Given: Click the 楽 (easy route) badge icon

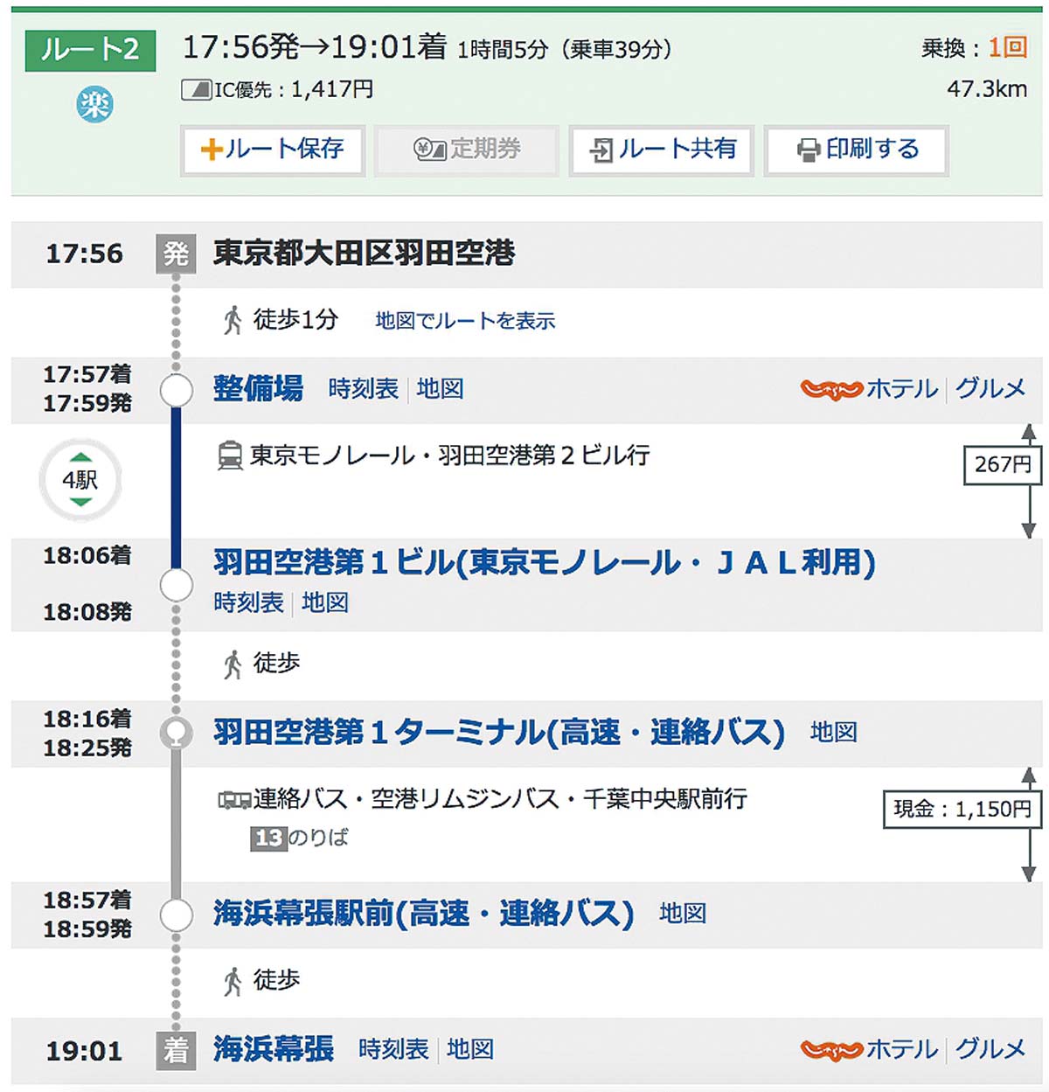Looking at the screenshot, I should click(x=94, y=106).
